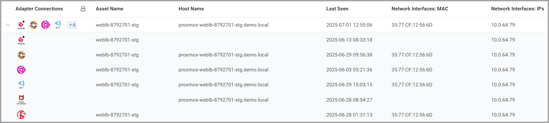Screen dimensions: 549x123
Task: Select the ePolicy Orchestrator adapter icon
Action: tap(21, 100)
